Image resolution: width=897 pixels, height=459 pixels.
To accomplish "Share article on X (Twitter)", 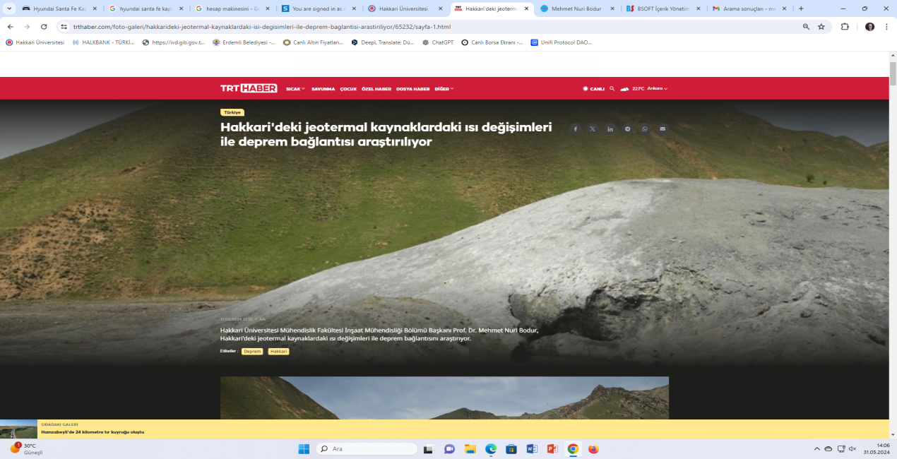I will (593, 129).
